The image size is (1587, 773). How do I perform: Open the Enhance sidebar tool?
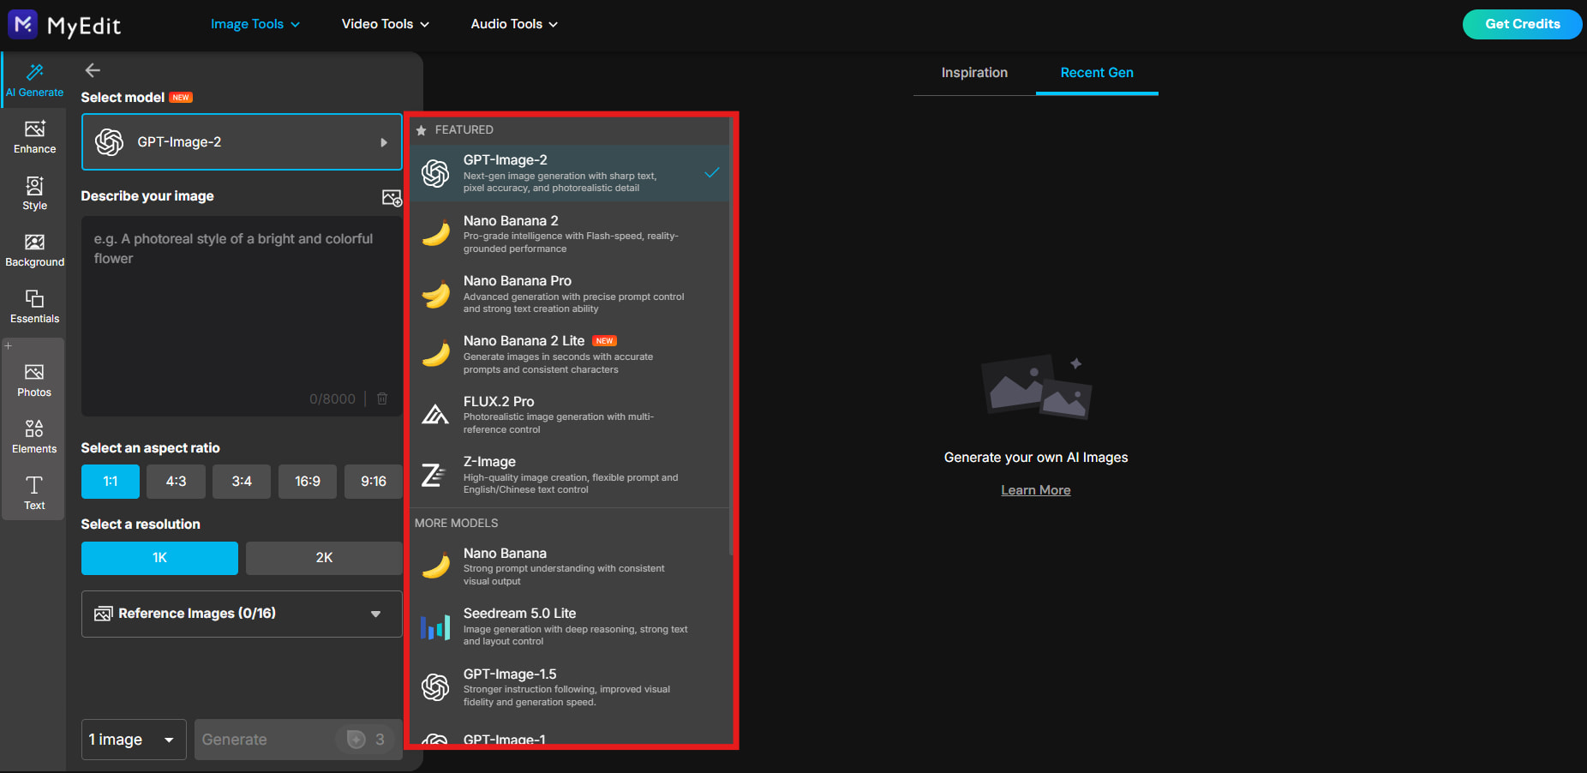[34, 137]
